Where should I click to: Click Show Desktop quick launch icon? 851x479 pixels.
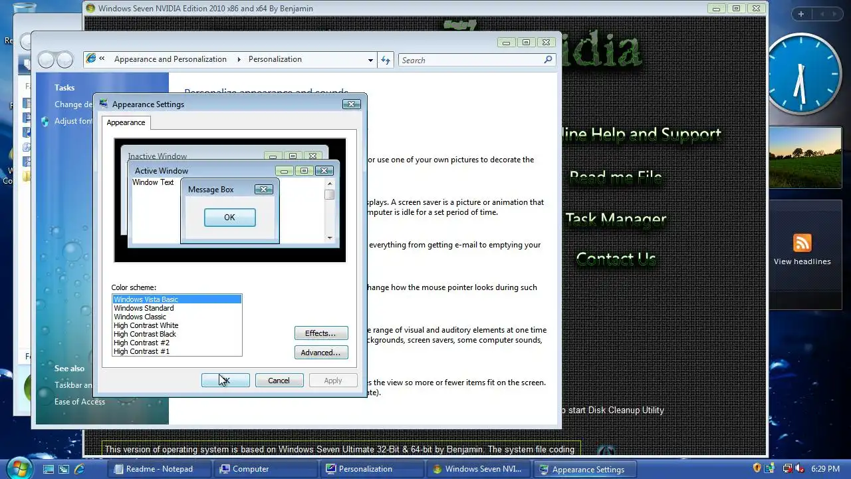[x=49, y=469]
